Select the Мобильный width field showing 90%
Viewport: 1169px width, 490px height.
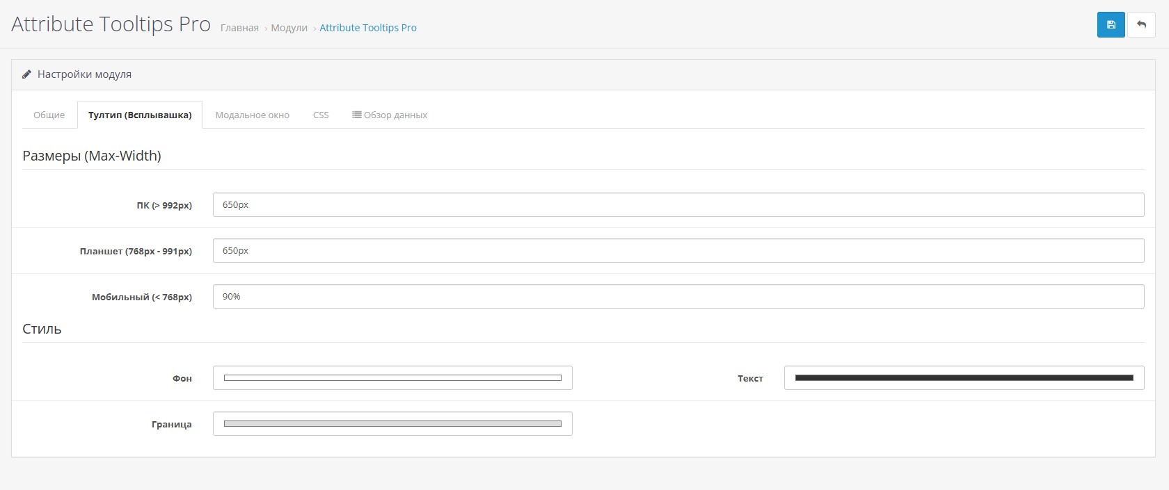[678, 297]
